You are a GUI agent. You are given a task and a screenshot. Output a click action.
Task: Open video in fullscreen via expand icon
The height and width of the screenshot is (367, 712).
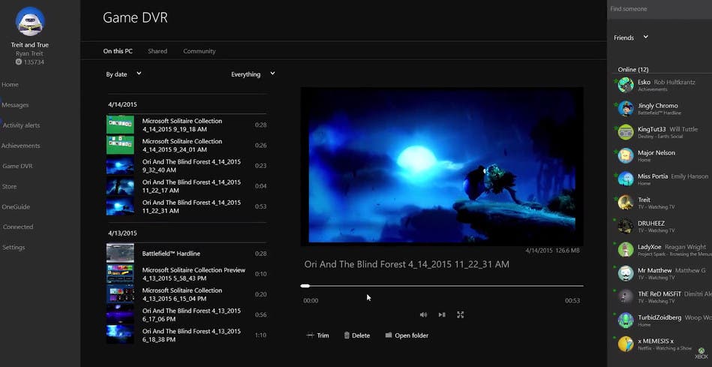pyautogui.click(x=461, y=314)
